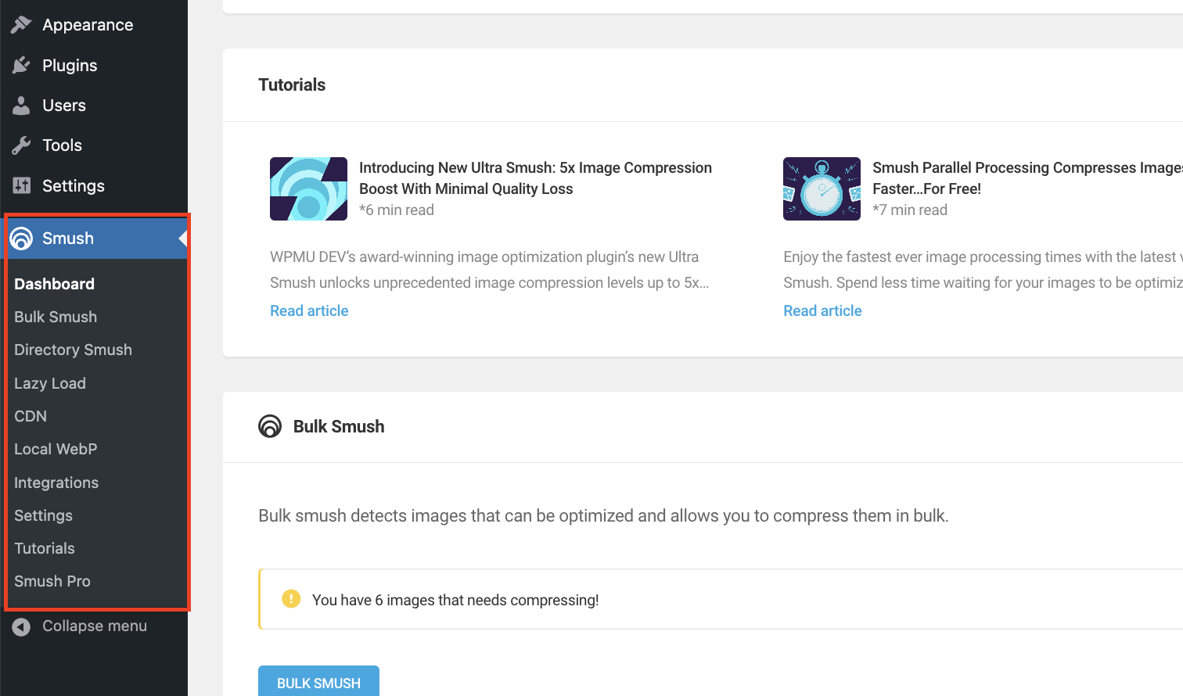Screen dimensions: 1183x696
Task: Open Smush Pro submenu item
Action: [52, 581]
